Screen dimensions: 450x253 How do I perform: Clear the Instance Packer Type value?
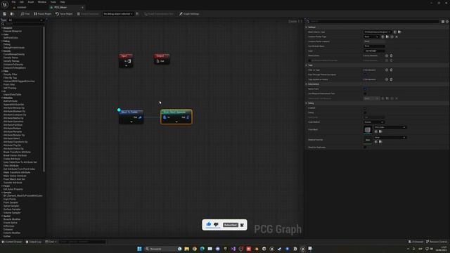[x=397, y=37]
